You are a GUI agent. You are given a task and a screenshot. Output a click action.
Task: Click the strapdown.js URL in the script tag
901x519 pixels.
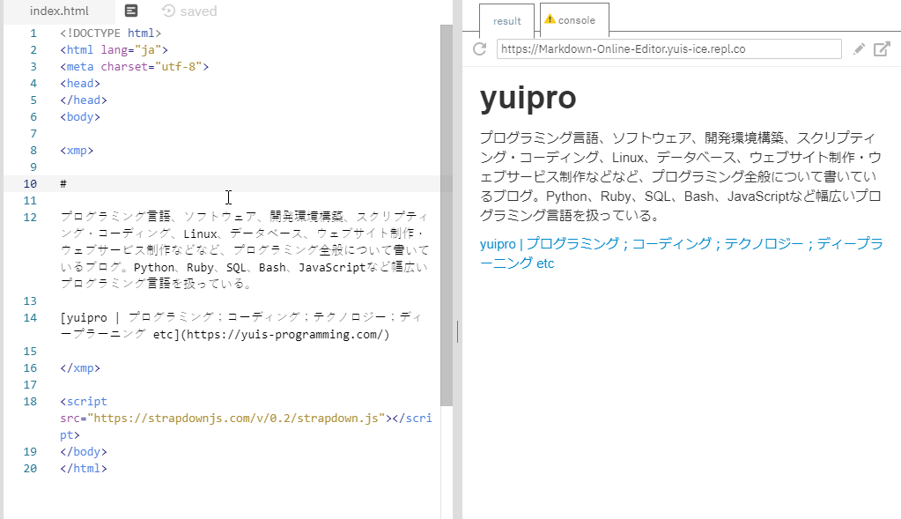point(238,419)
